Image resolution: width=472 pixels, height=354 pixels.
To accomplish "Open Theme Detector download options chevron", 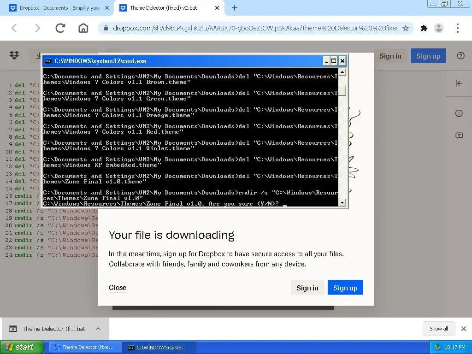I will (x=98, y=329).
